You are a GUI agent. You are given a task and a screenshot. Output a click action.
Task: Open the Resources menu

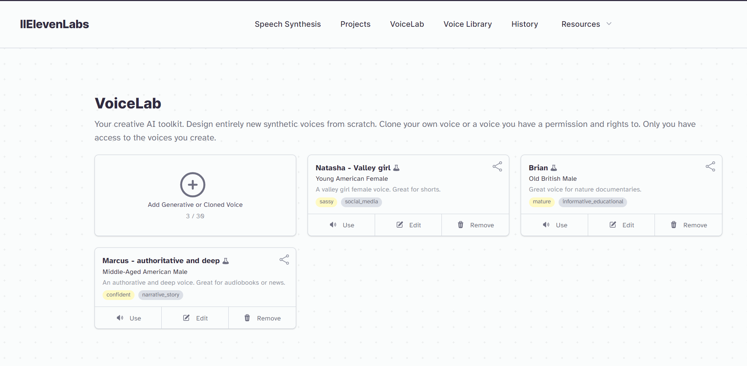coord(580,24)
